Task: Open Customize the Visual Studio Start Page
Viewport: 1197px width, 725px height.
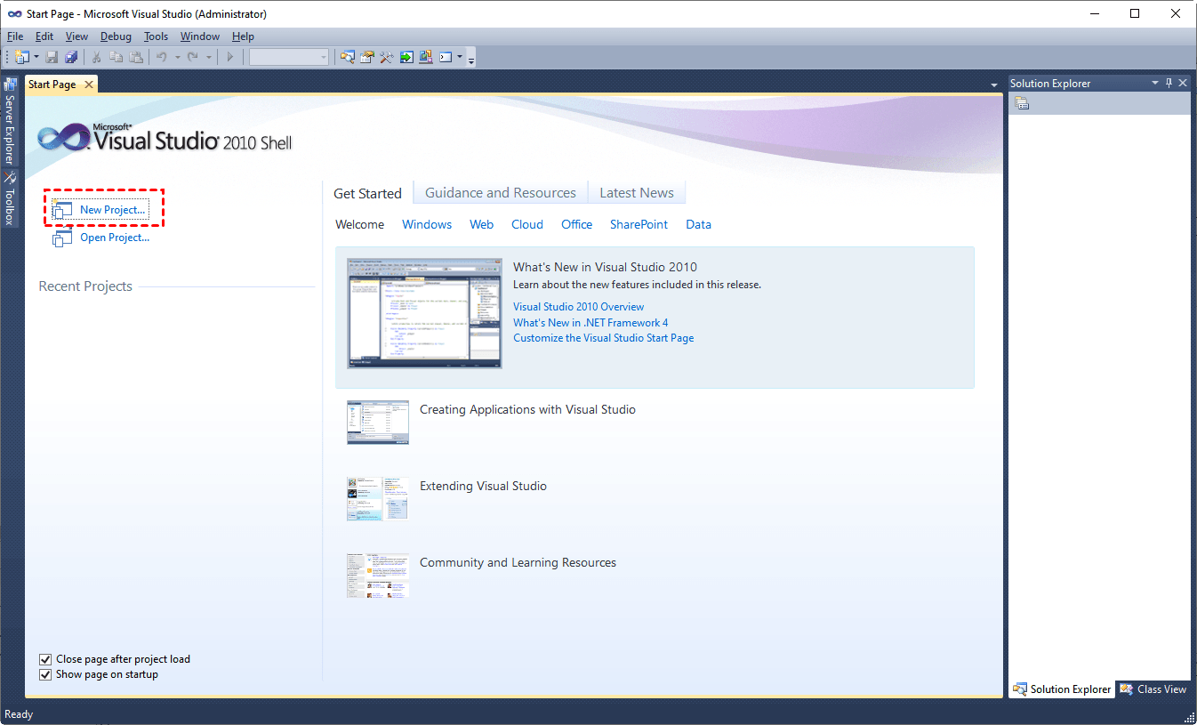Action: 604,338
